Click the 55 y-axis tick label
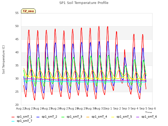This screenshot has height=126, width=168. (17, 13)
